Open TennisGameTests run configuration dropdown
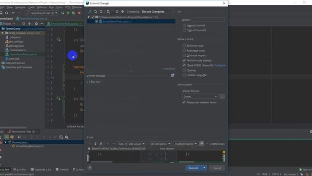The height and width of the screenshot is (176, 312). (42, 13)
